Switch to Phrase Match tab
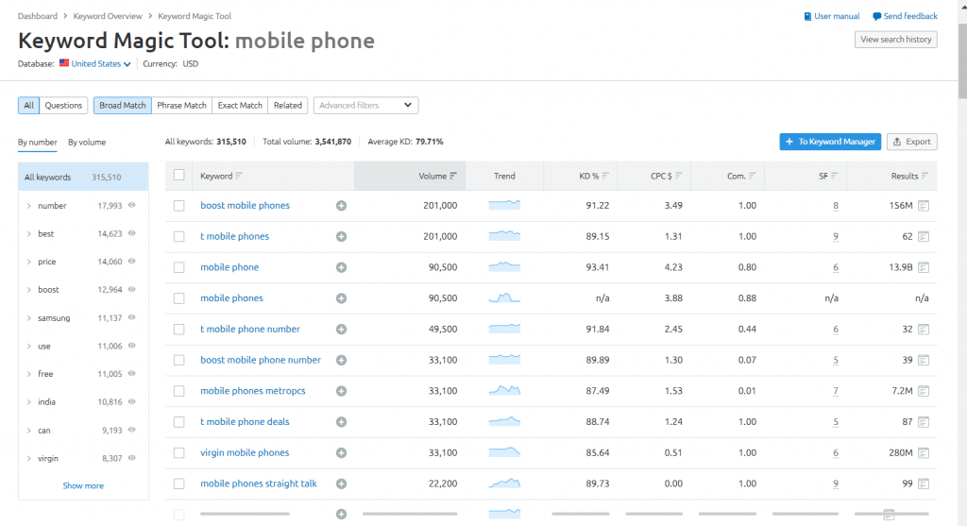The image size is (967, 526). [181, 106]
